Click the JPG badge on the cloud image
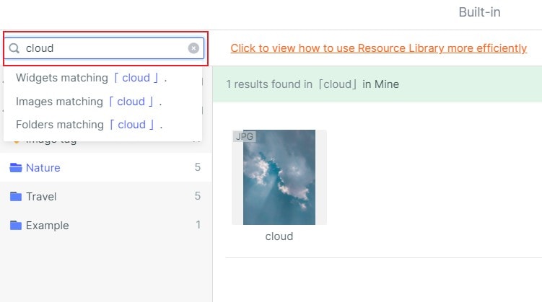This screenshot has height=302, width=542. [245, 136]
